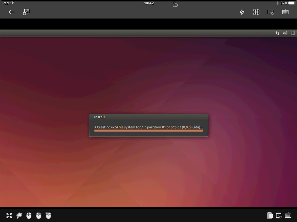Viewport: 297px width, 222px height.
Task: Toggle touch pointer in bottom bar
Action: click(279, 215)
